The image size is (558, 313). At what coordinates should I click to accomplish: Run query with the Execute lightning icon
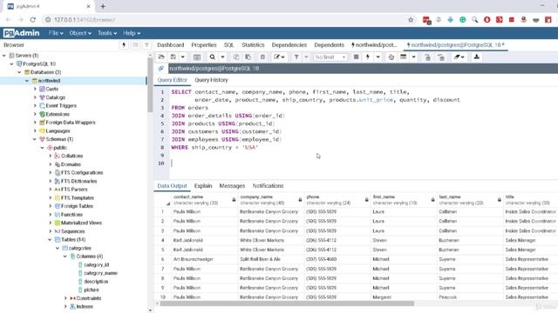[x=368, y=57]
